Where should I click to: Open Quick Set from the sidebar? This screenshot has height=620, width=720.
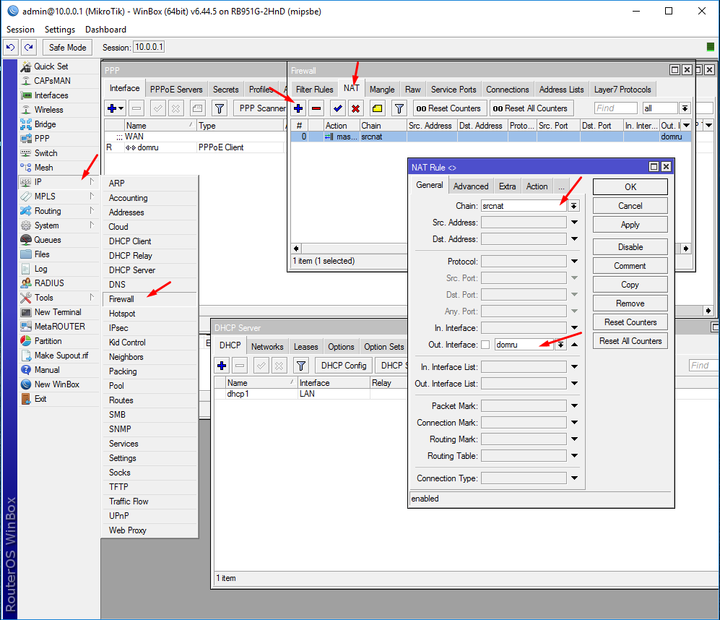[51, 66]
